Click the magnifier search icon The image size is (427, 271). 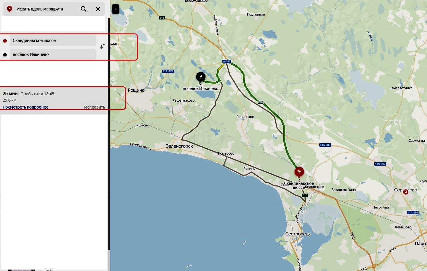point(84,9)
